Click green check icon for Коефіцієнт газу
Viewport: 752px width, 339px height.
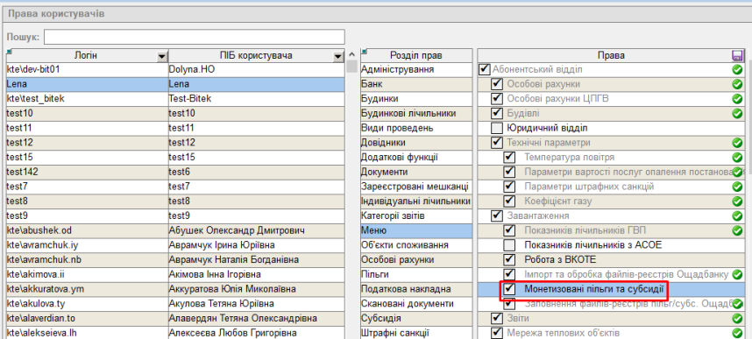point(737,201)
